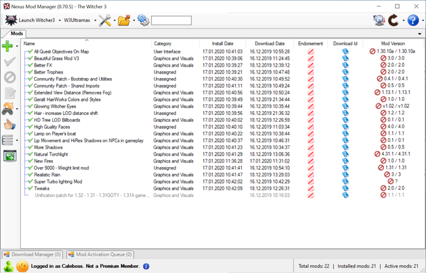Toggle checkmark for Beautiful Grass Mod V3
The width and height of the screenshot is (426, 273).
pos(31,58)
